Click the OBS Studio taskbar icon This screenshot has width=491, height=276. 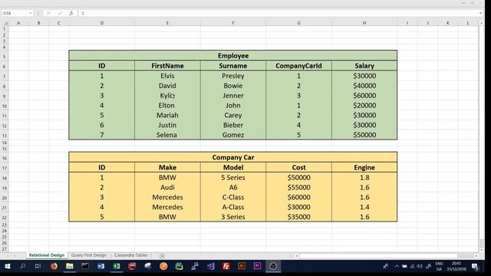273,266
